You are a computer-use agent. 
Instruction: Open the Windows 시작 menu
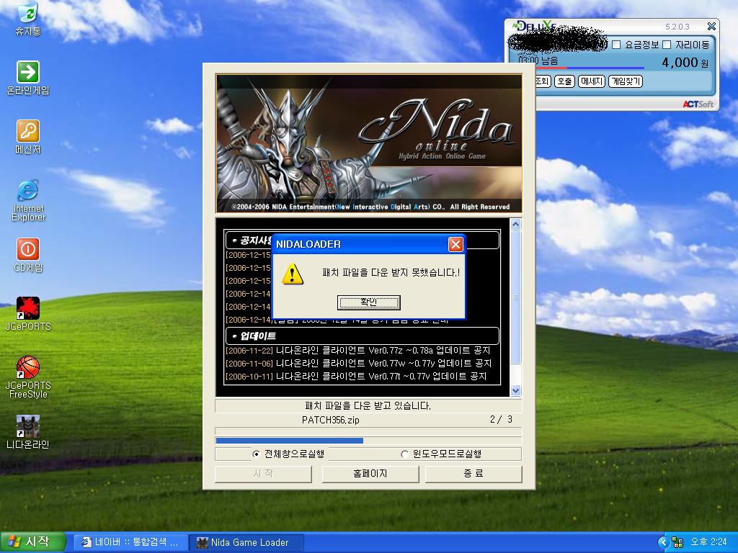[x=33, y=542]
